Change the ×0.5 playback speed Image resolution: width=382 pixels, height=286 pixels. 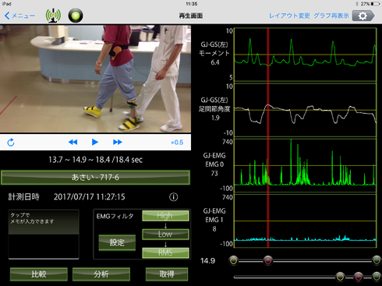(x=177, y=143)
